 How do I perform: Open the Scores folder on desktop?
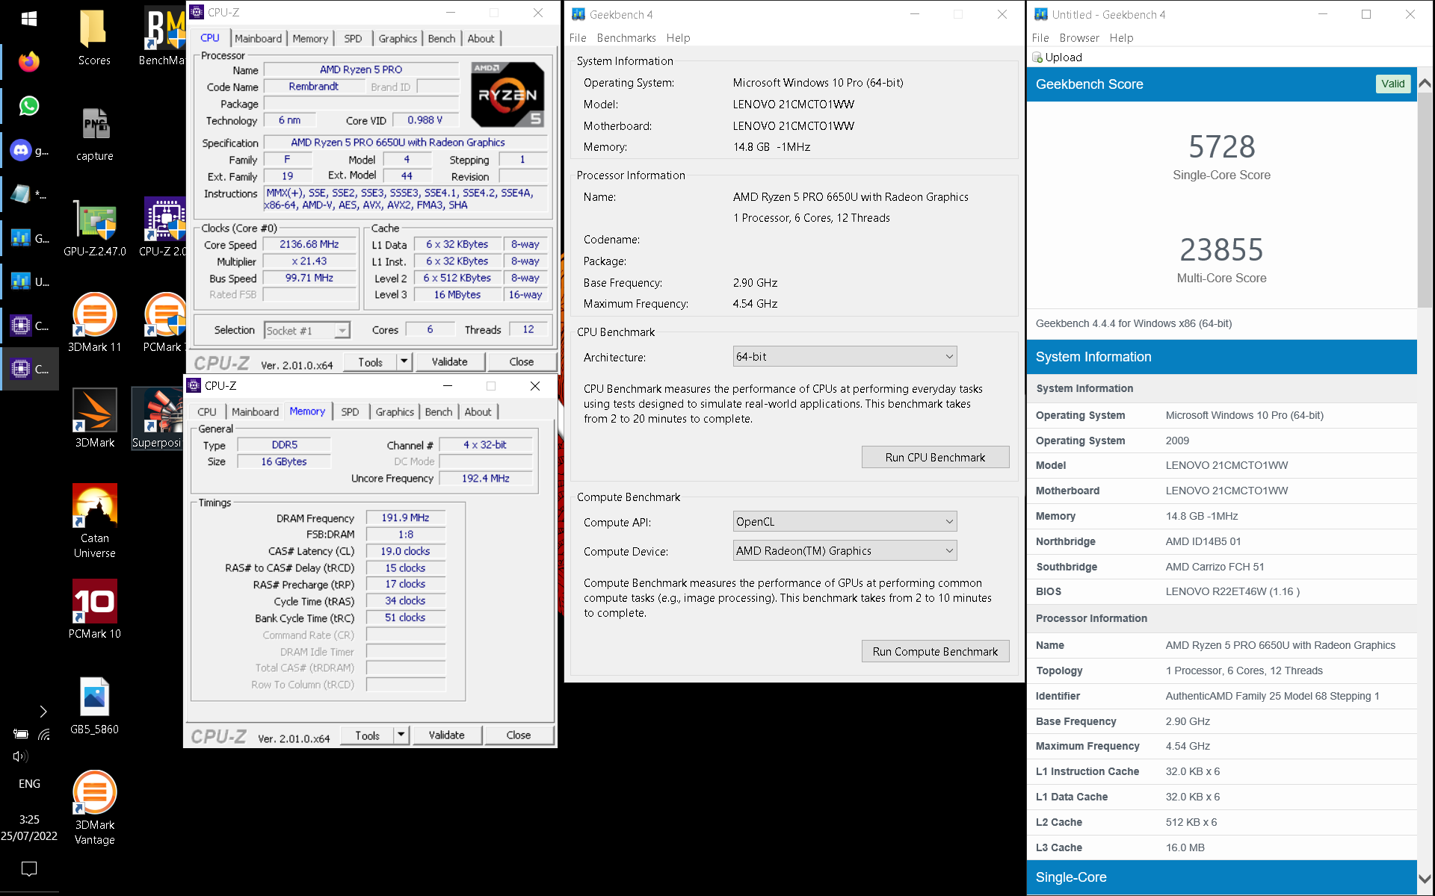pyautogui.click(x=94, y=37)
